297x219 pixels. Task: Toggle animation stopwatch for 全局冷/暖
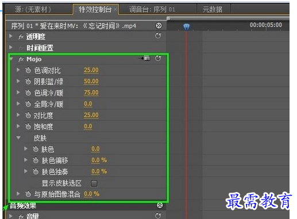(28, 104)
